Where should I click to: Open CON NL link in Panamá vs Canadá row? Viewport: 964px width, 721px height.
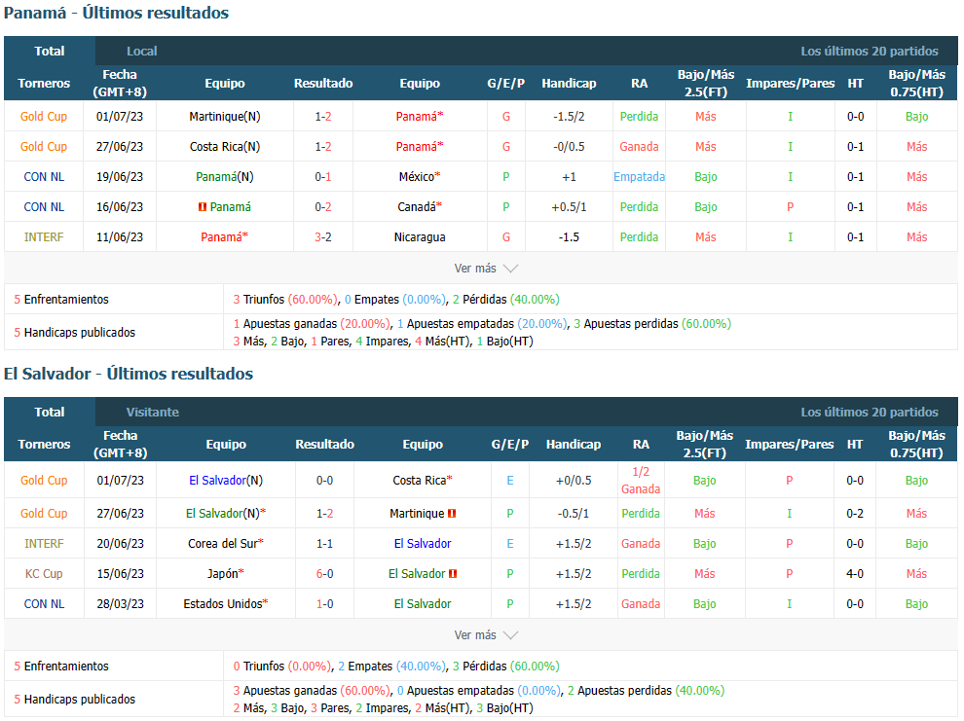coord(44,207)
